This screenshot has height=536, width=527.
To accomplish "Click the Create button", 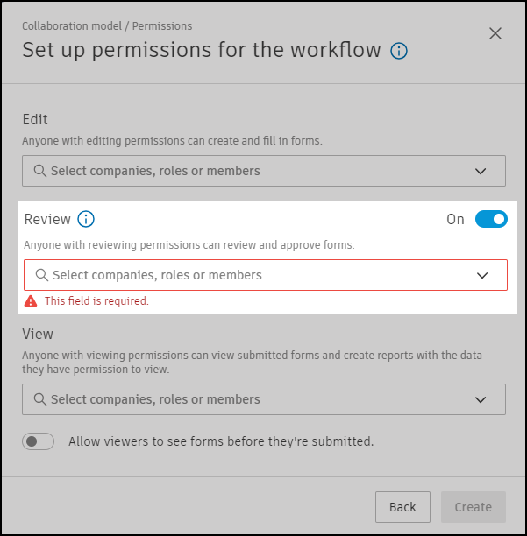I will (x=474, y=507).
